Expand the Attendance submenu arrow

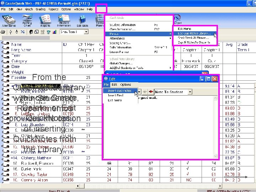pos(170,38)
